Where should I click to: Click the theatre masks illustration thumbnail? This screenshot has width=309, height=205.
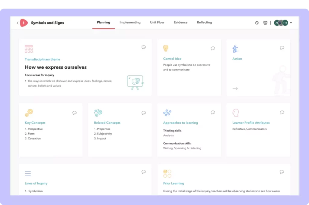[x=135, y=82]
